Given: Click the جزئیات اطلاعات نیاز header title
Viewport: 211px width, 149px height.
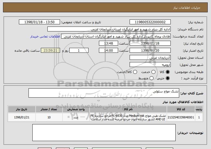Looking at the screenshot, I should (187, 8).
